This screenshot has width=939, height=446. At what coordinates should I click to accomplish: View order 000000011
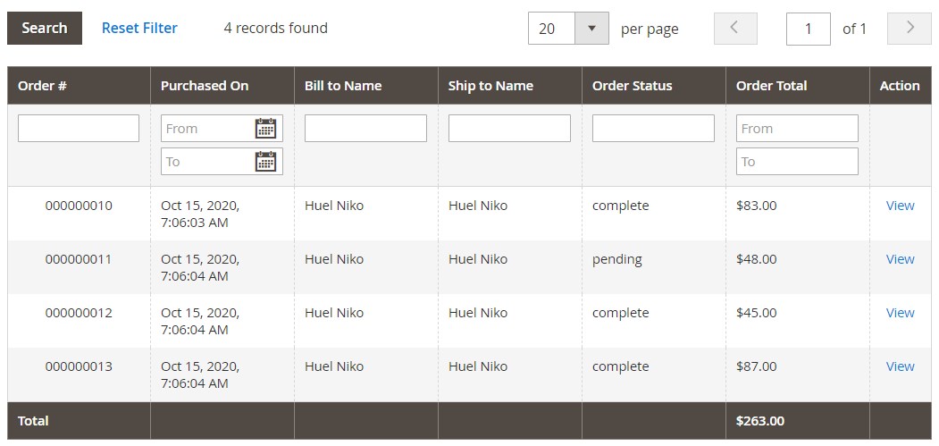point(900,259)
